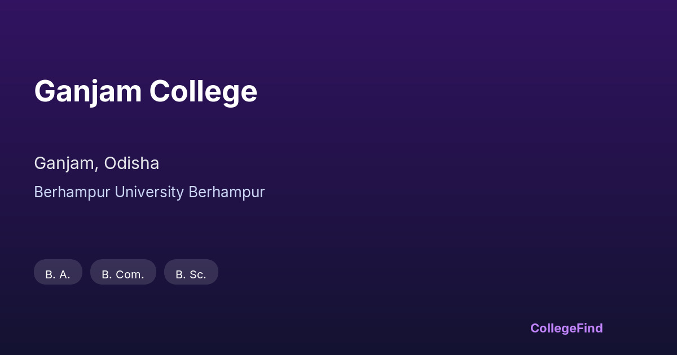The width and height of the screenshot is (677, 355).
Task: Click the word "College" in the heading
Action: 203,91
